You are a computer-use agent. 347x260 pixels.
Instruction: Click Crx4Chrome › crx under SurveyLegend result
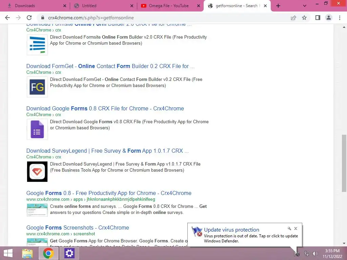tap(44, 157)
